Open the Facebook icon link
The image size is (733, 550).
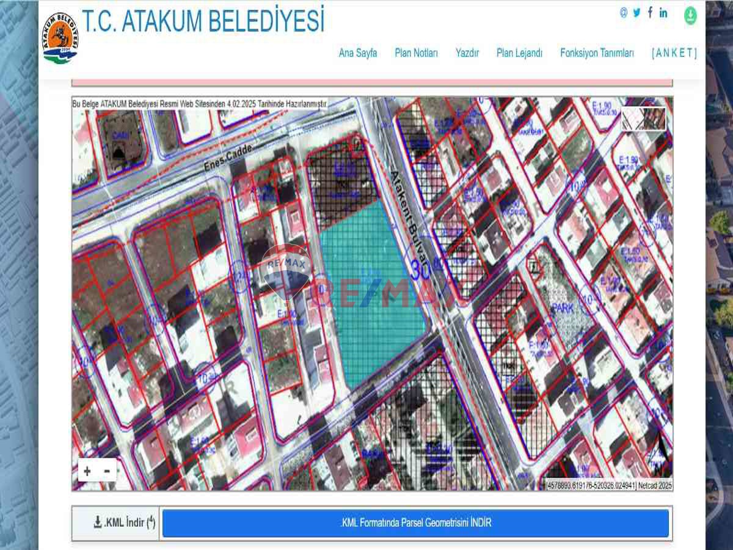(650, 13)
